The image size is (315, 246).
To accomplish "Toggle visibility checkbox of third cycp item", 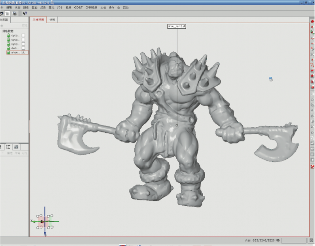I will tap(23, 44).
